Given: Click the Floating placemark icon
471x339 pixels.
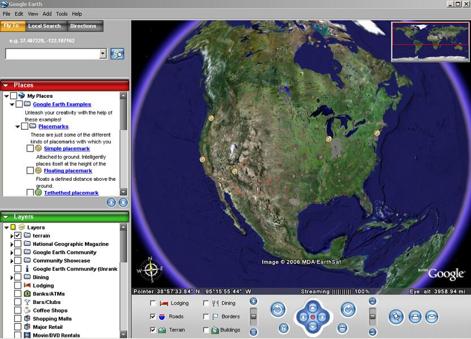Looking at the screenshot, I should [38, 170].
